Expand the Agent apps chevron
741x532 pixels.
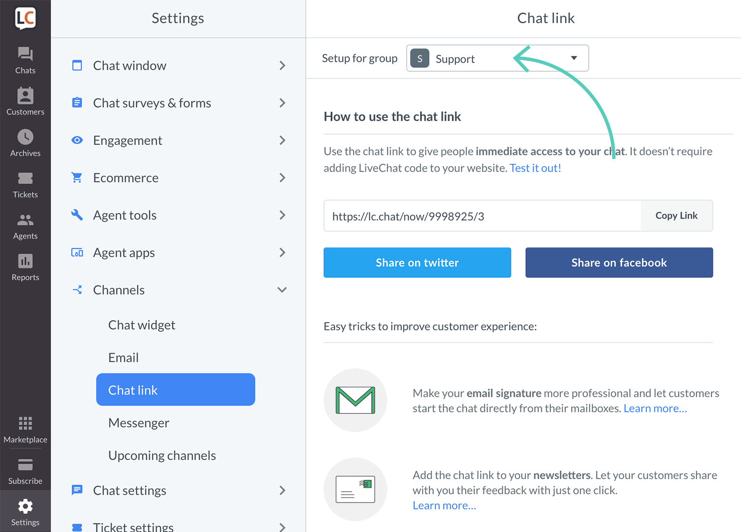[282, 252]
